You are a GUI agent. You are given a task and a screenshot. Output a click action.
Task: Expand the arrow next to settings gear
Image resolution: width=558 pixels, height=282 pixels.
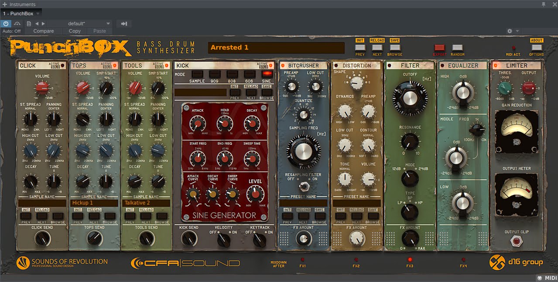point(517,31)
